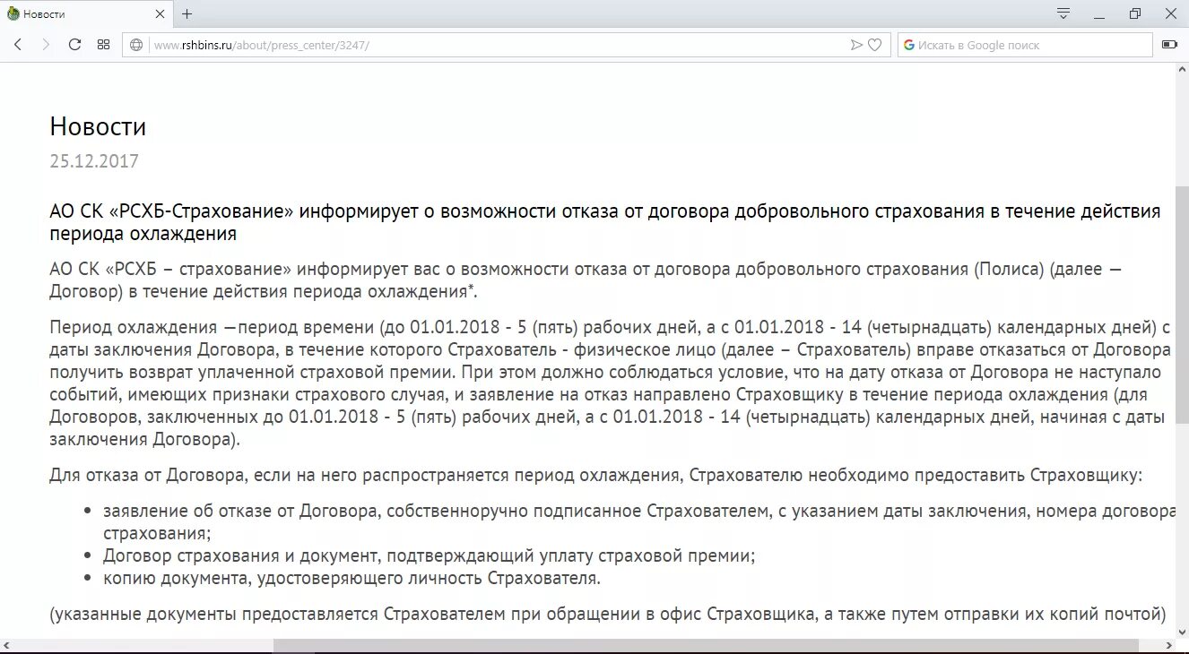Select the Новости browser tab
The height and width of the screenshot is (654, 1189).
[x=86, y=14]
